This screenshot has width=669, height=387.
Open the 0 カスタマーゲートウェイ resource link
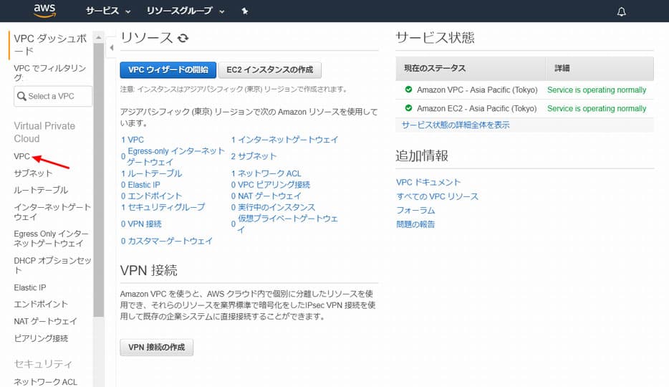pyautogui.click(x=166, y=241)
